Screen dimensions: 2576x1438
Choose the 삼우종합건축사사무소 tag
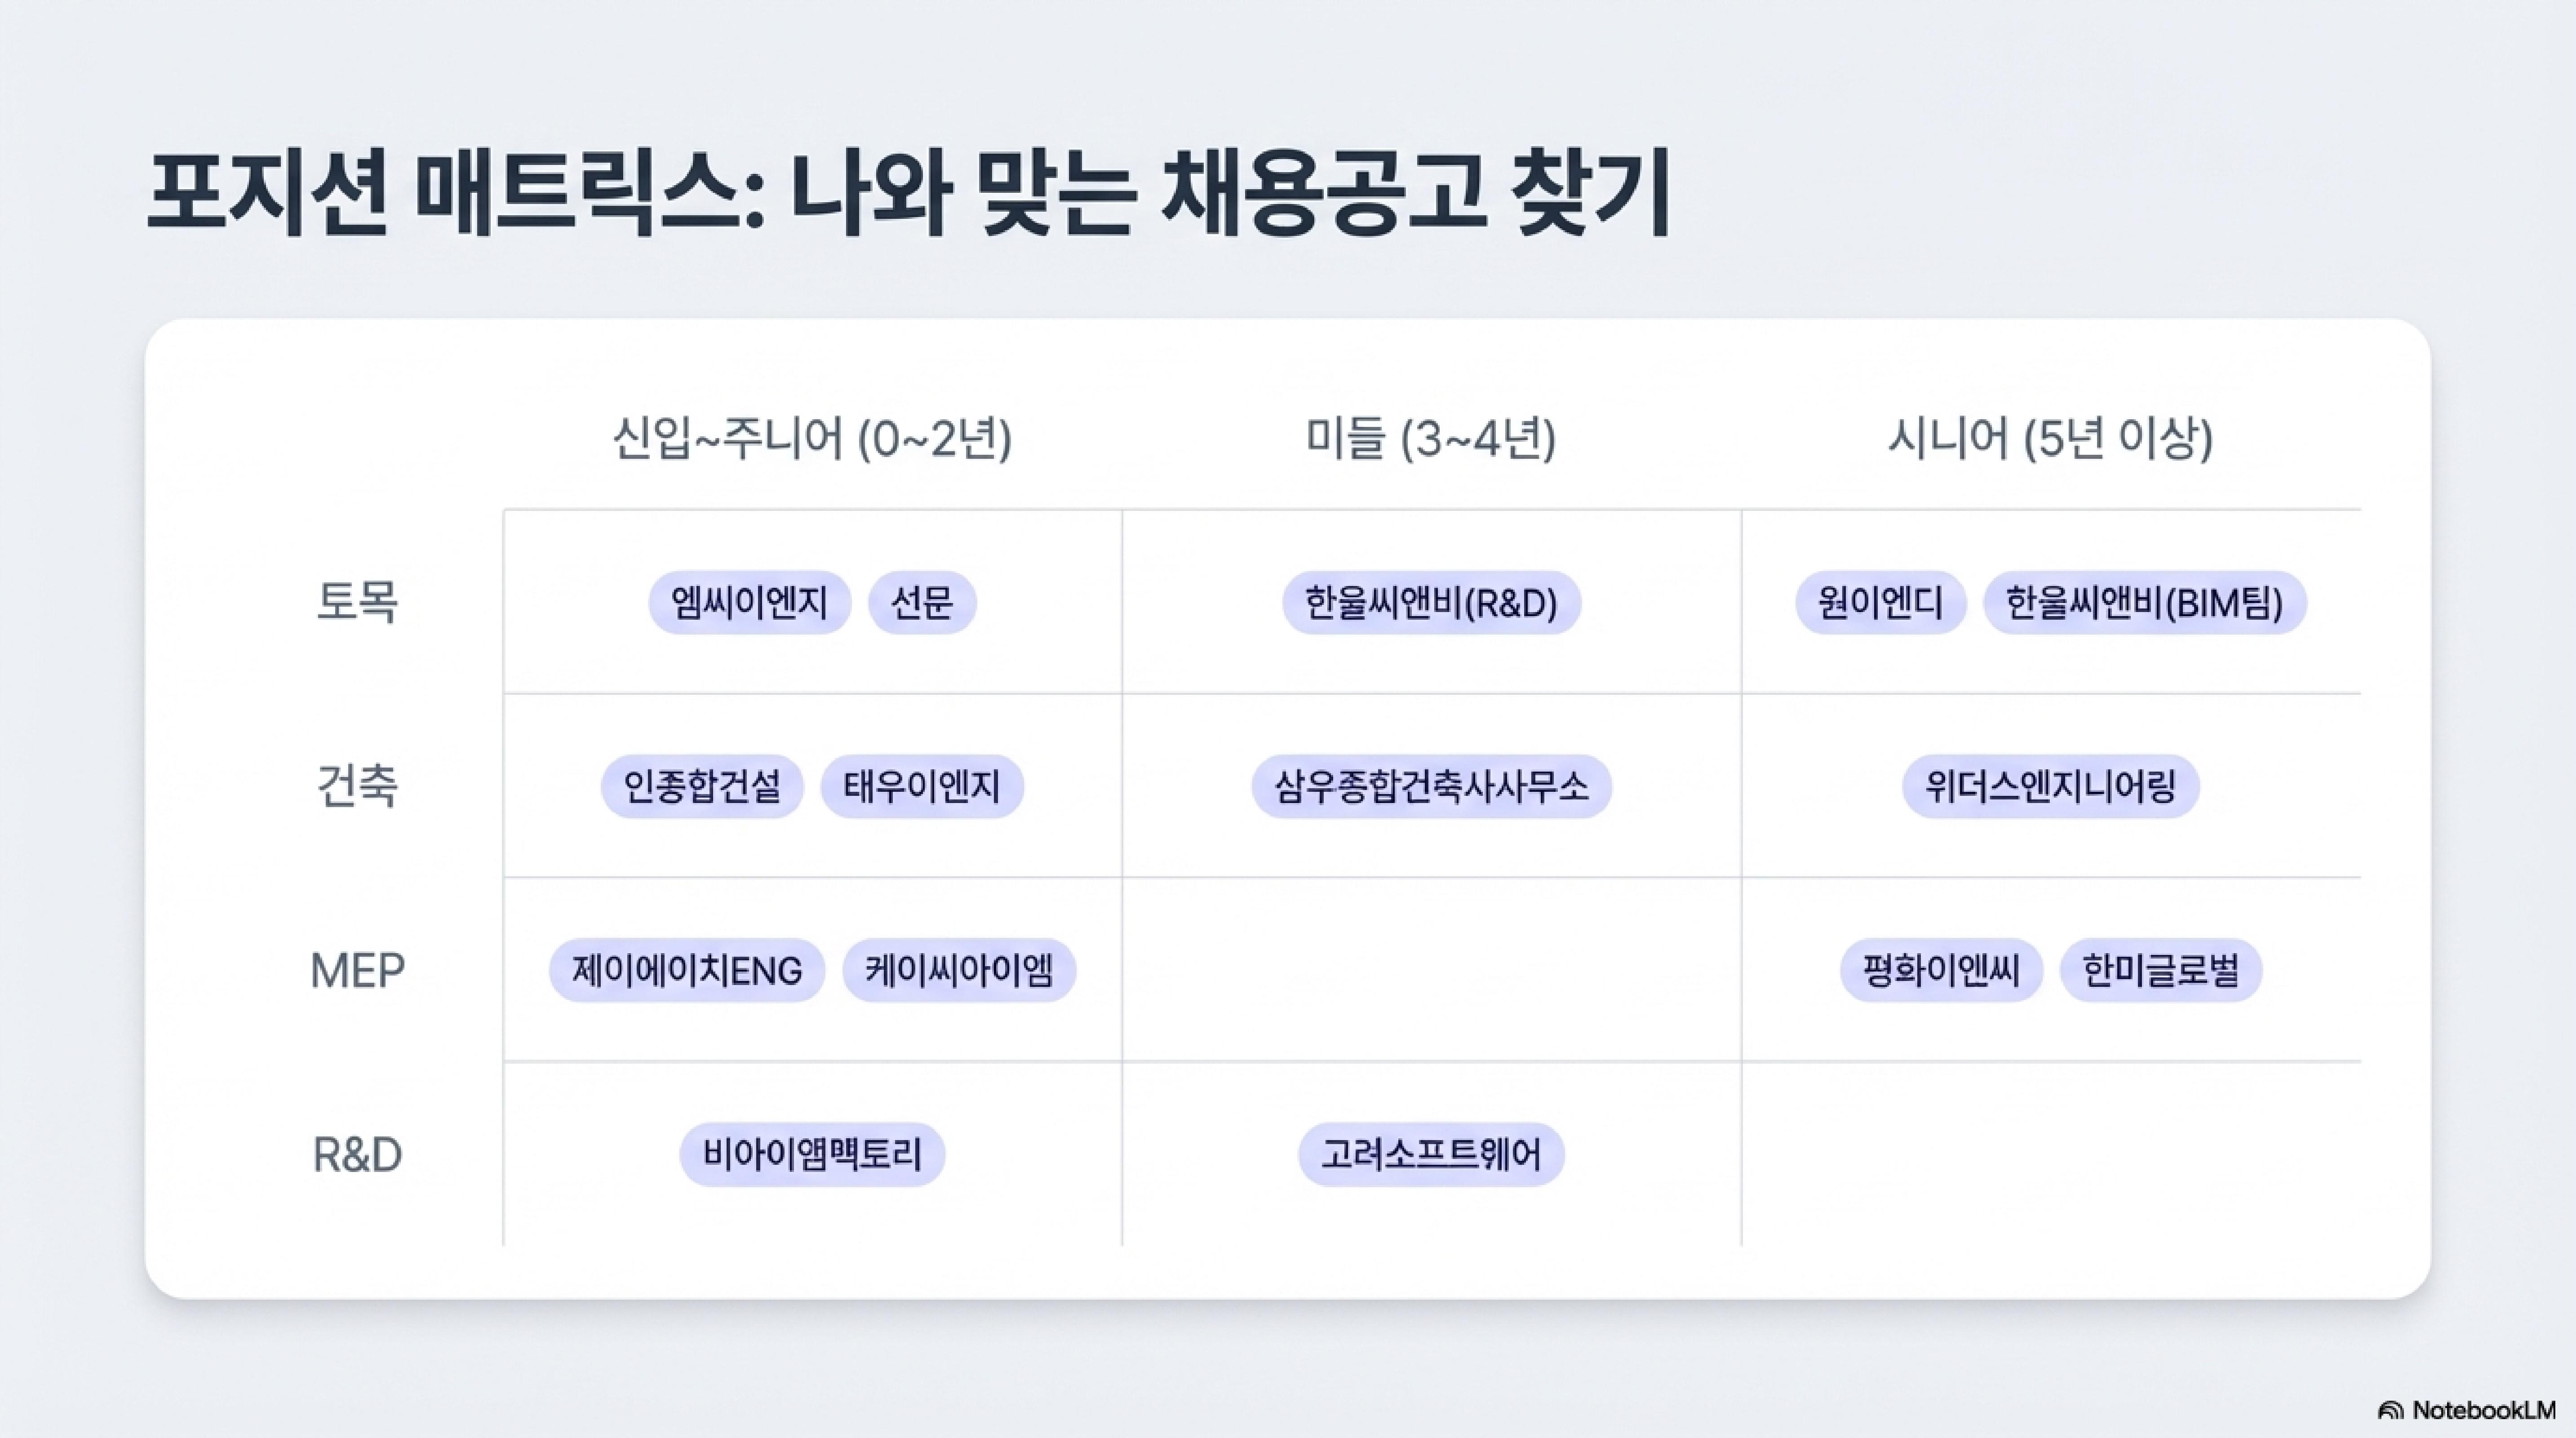pos(1431,787)
